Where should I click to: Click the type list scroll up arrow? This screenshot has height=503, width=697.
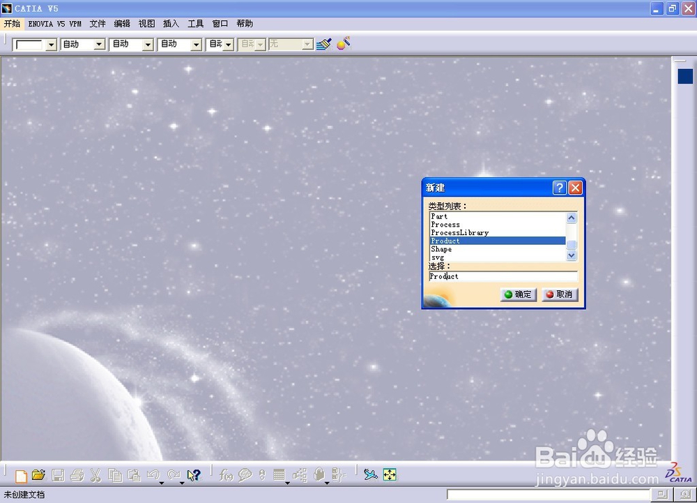(x=572, y=218)
